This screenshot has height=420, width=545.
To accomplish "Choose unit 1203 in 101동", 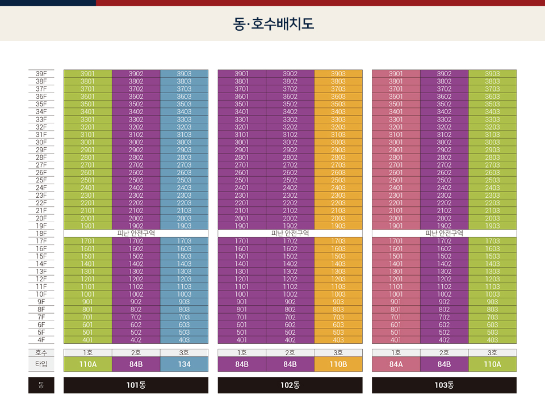I will 184,279.
